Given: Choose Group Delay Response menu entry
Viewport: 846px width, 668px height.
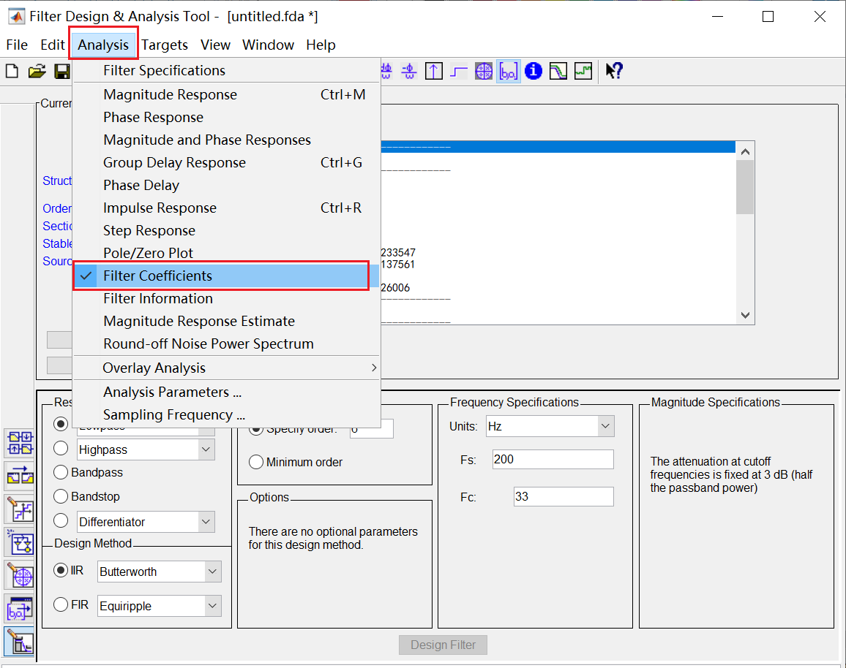Looking at the screenshot, I should 226,163.
